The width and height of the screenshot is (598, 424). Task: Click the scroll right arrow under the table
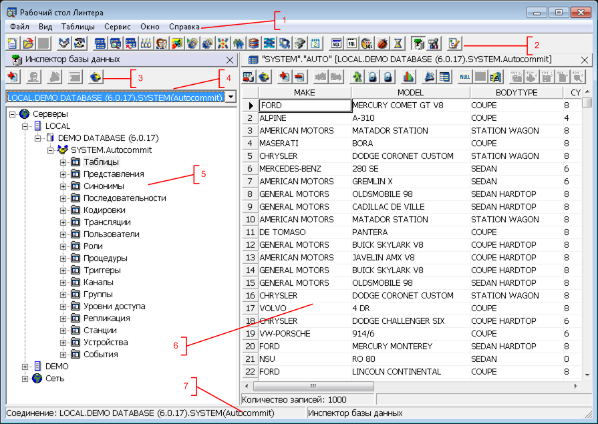575,386
